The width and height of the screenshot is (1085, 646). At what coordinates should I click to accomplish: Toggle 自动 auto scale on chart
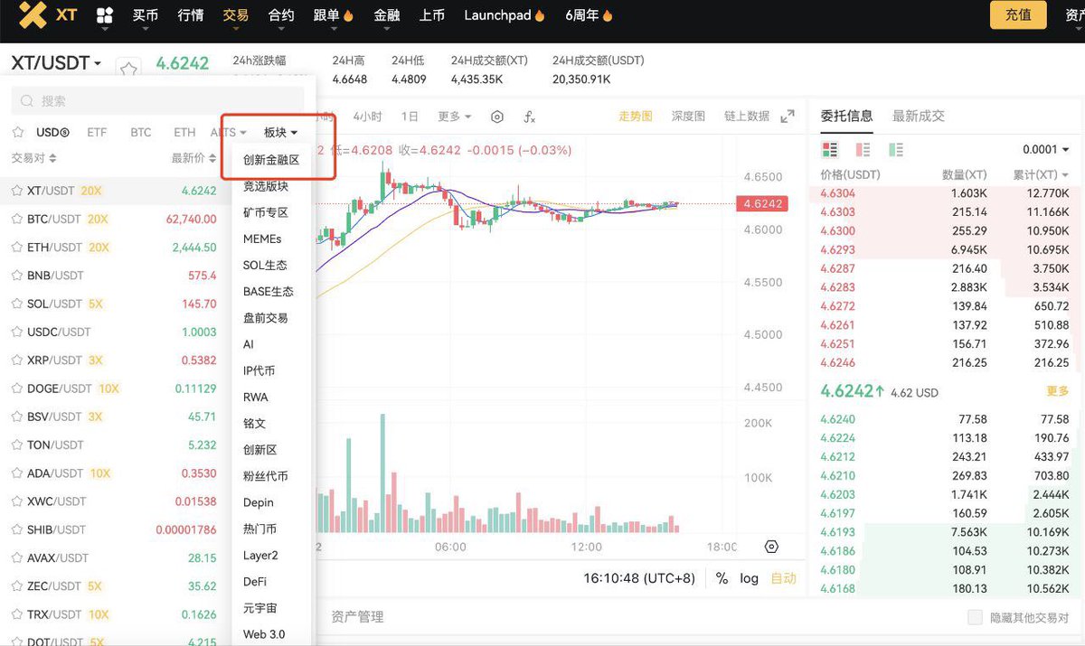coord(783,578)
